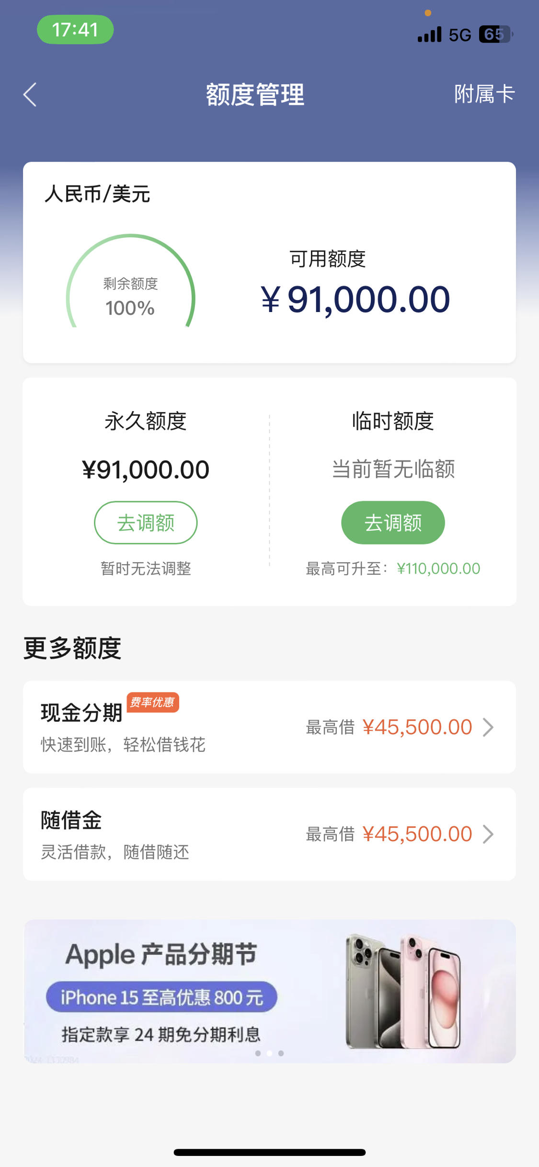The height and width of the screenshot is (1167, 539).
Task: Open the 随借金 entry
Action: 269,834
